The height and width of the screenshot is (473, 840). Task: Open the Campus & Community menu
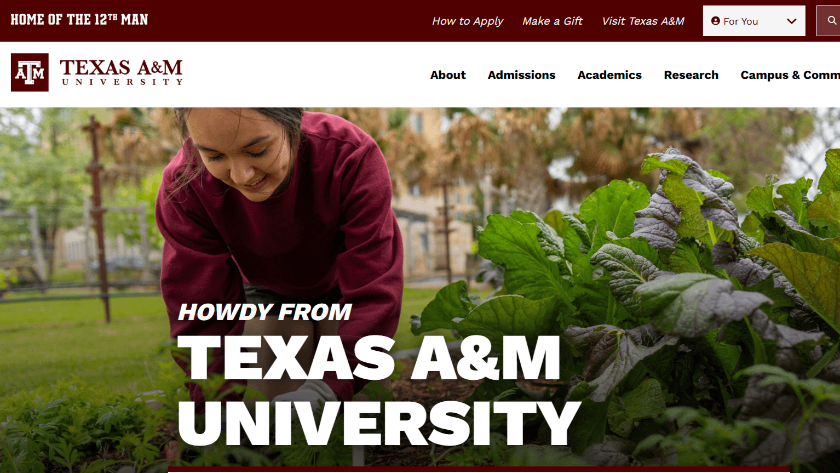(790, 75)
